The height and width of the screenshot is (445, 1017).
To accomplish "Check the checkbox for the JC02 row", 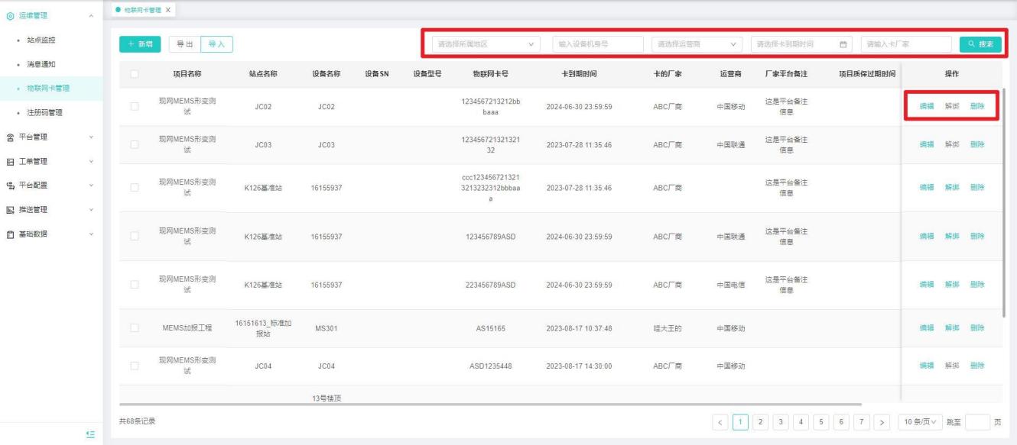I will coord(134,107).
